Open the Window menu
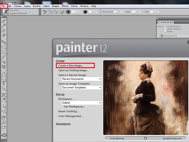This screenshot has height=142, width=189. pos(84,6)
